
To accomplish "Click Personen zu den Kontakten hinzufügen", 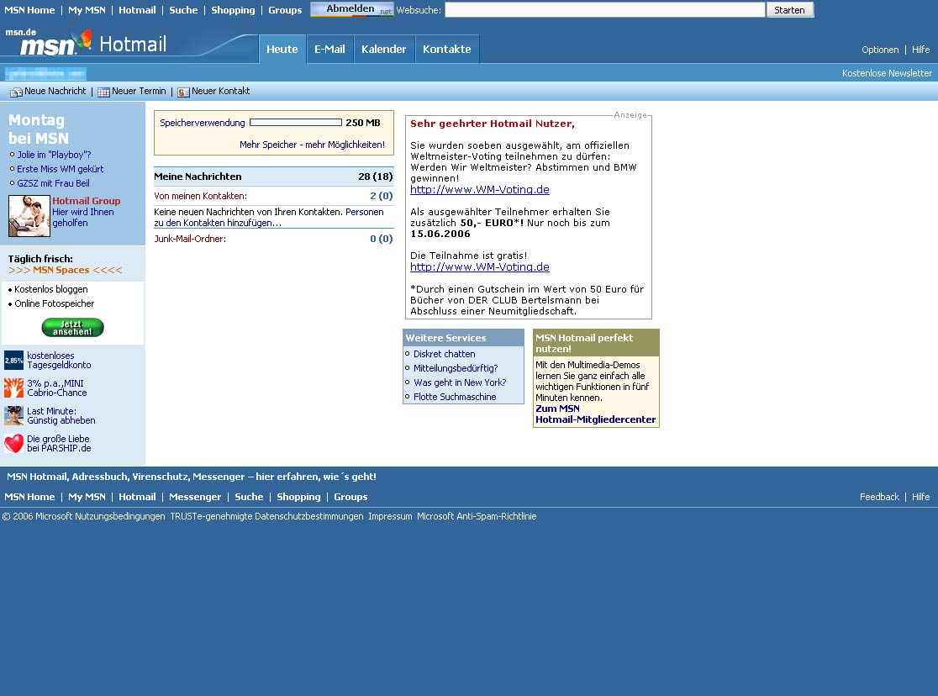I will pos(269,217).
